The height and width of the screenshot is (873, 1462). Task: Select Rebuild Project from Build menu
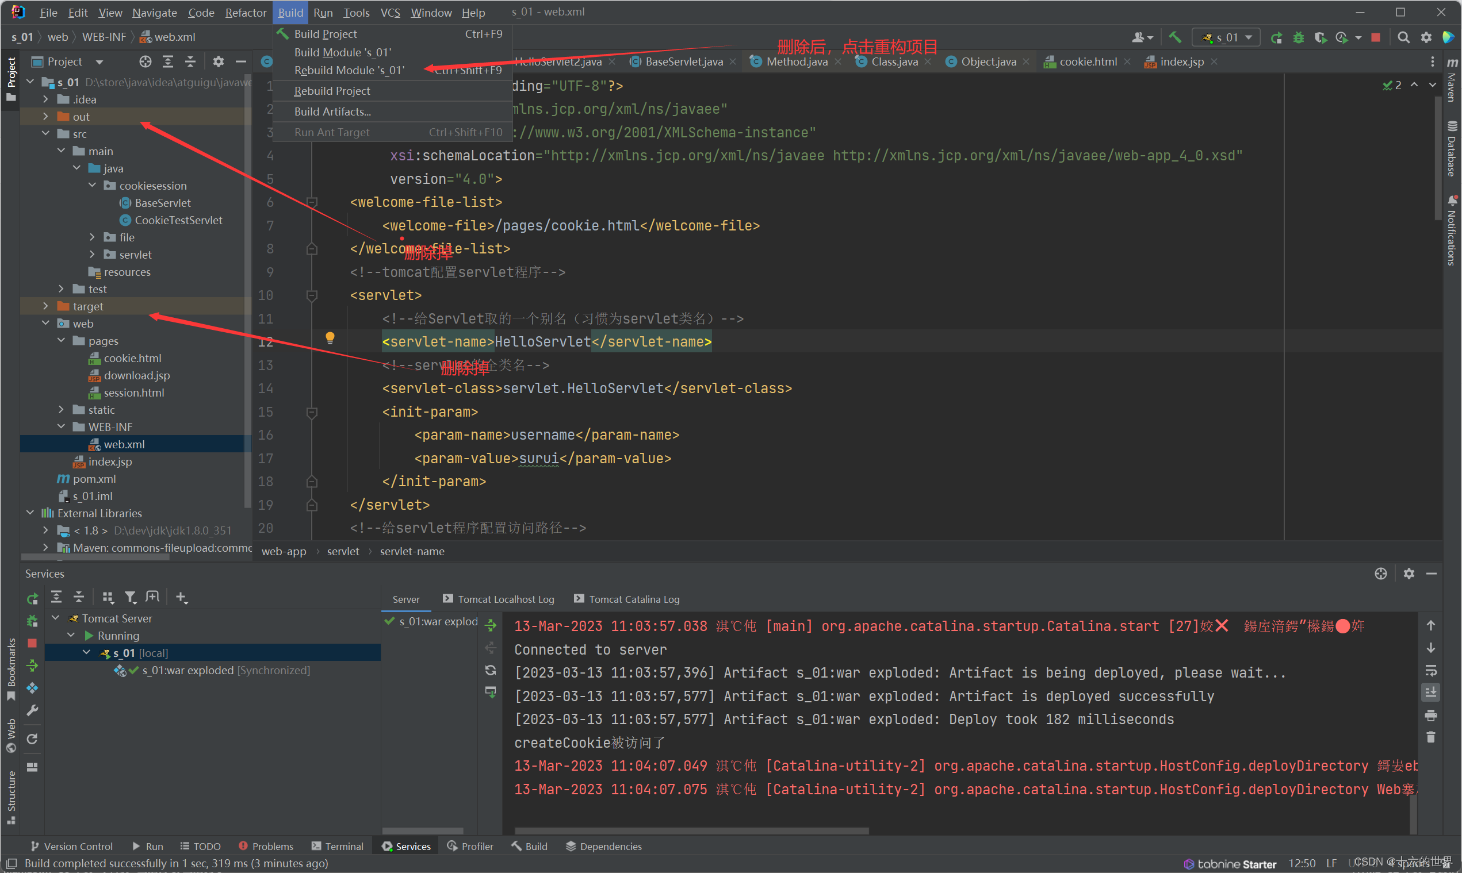(x=332, y=91)
